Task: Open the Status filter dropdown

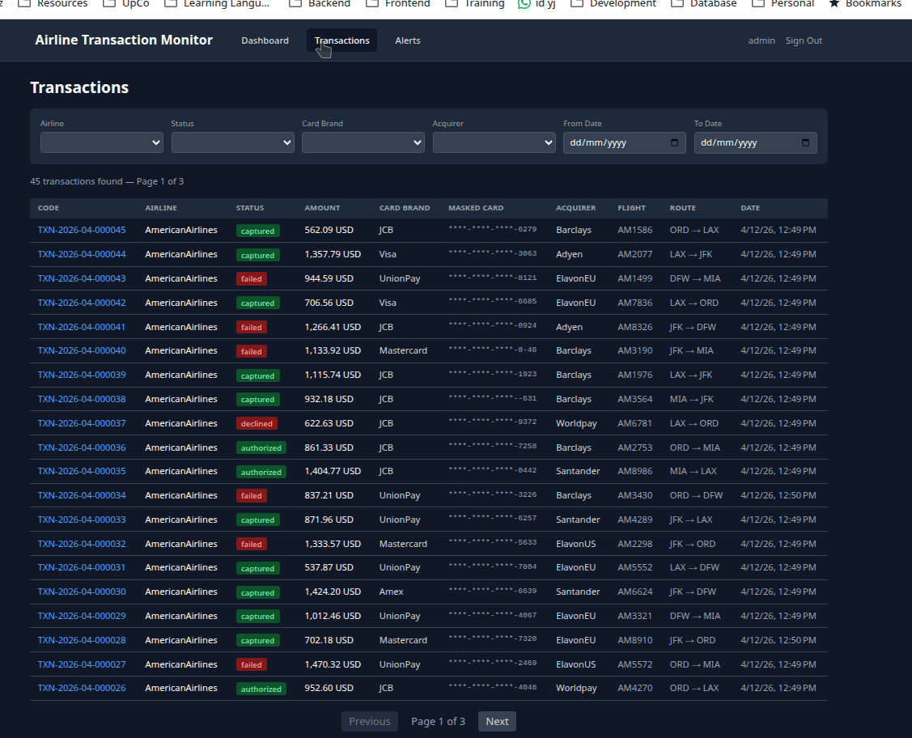Action: [232, 142]
